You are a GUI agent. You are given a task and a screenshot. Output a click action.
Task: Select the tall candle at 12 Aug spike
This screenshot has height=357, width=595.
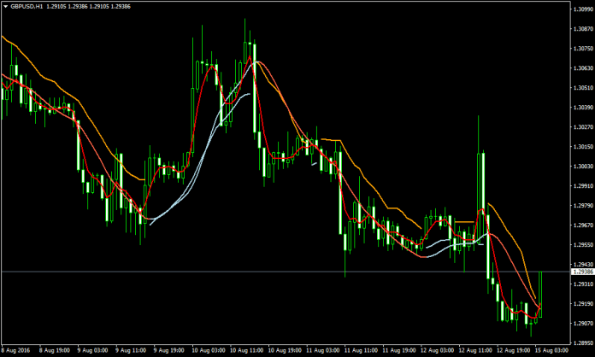click(x=481, y=184)
